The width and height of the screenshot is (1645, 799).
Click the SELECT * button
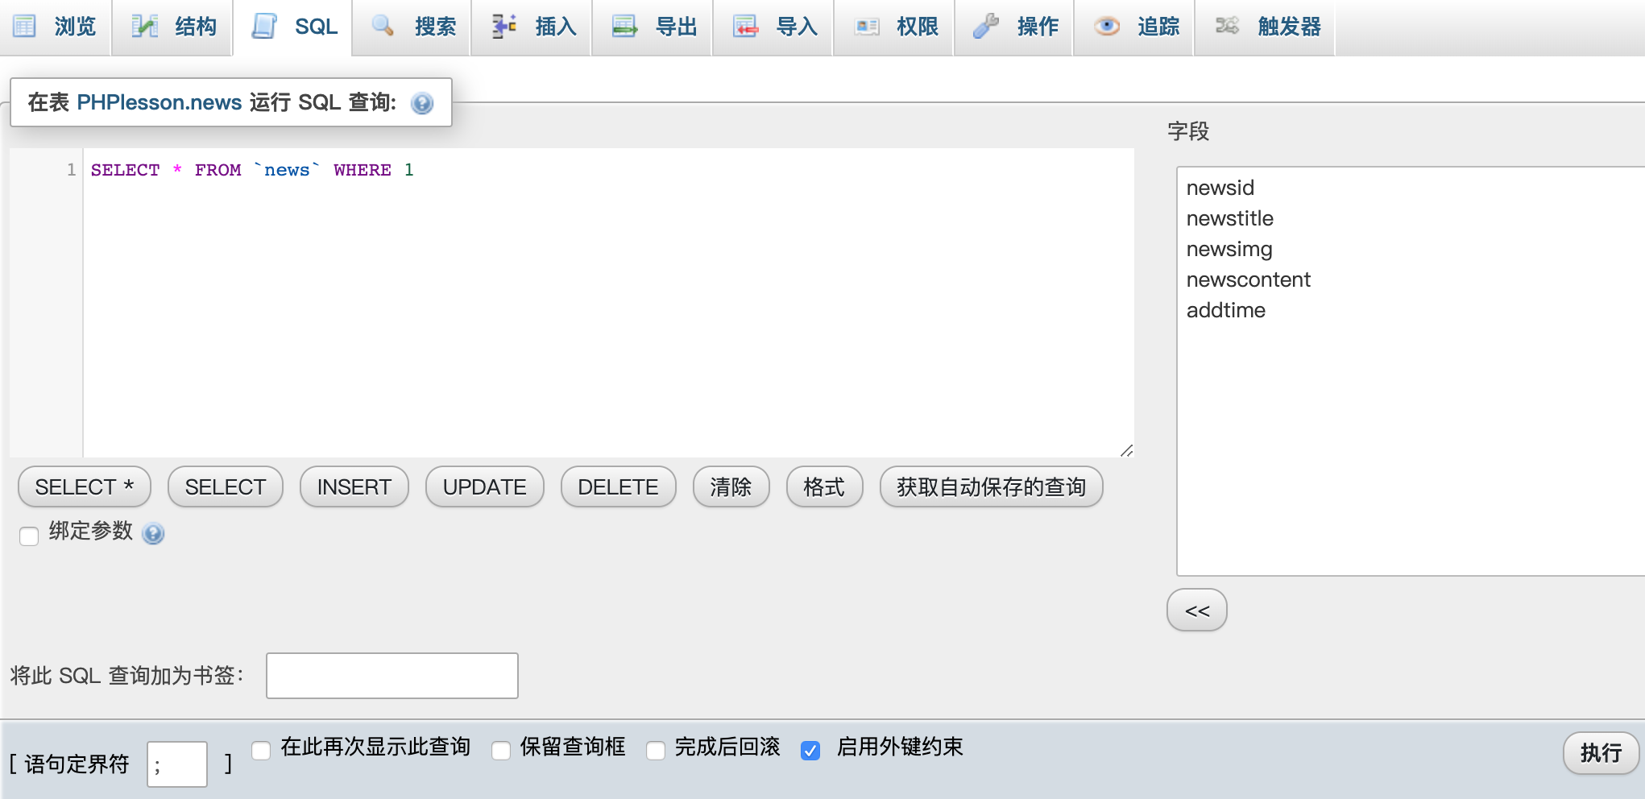point(85,487)
